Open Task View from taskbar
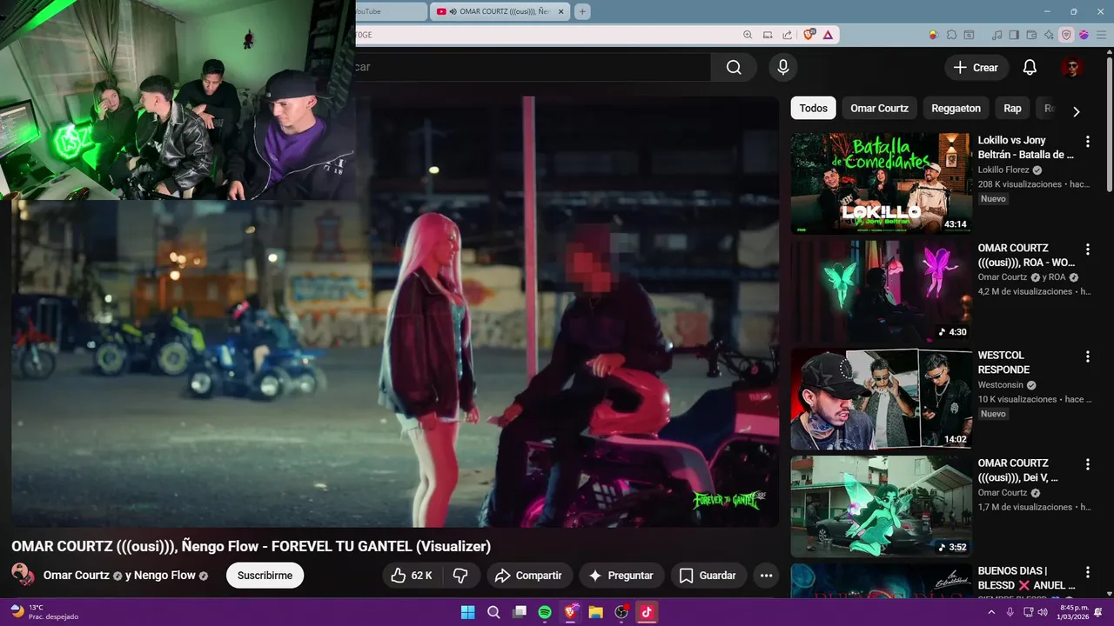 tap(520, 612)
